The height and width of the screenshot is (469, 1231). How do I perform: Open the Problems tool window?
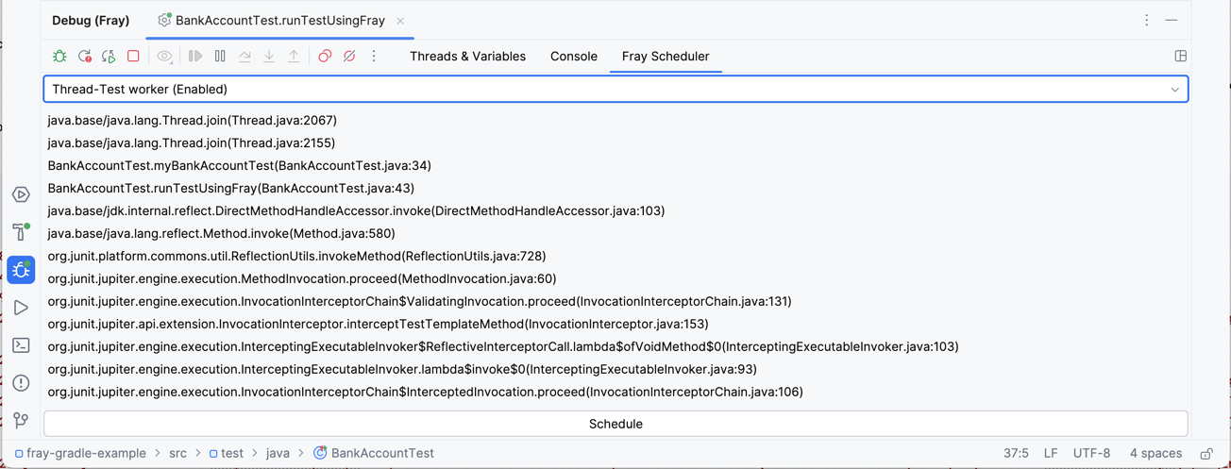[21, 383]
